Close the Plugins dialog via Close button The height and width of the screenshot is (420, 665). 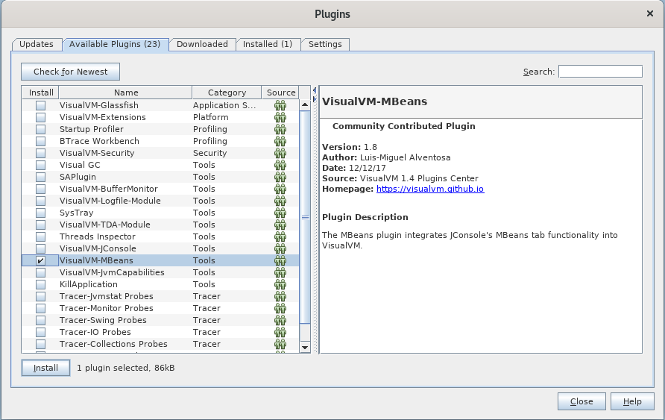[x=582, y=401]
